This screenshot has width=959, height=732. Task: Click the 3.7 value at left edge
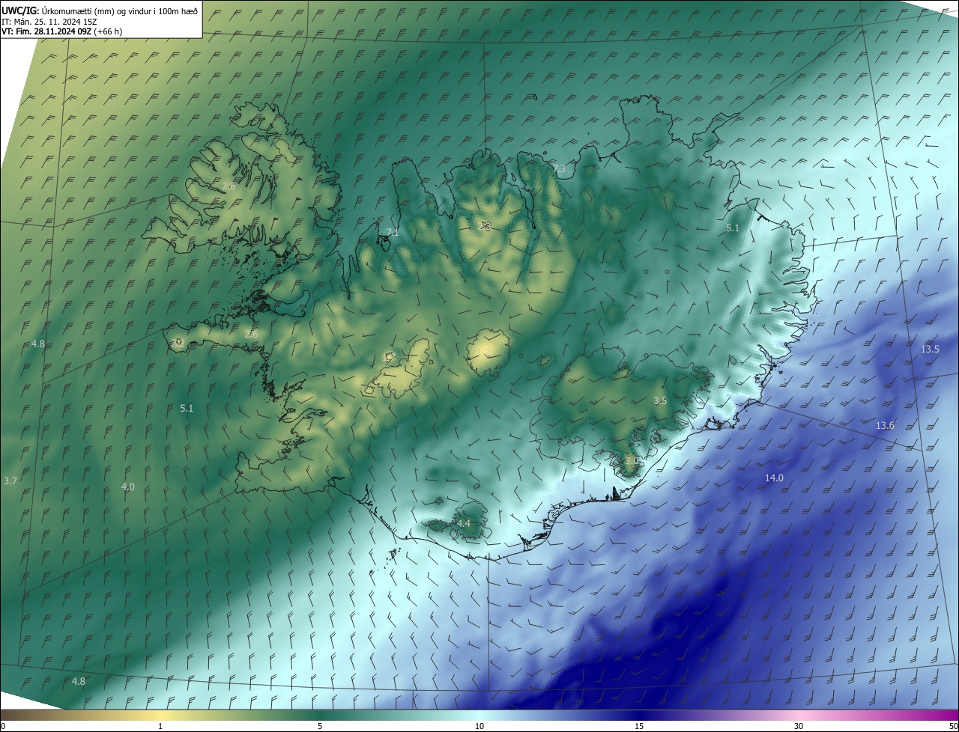tap(10, 480)
